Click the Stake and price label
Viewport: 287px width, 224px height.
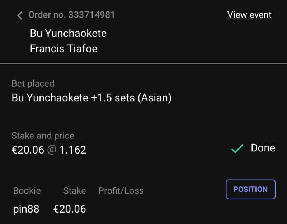point(43,136)
